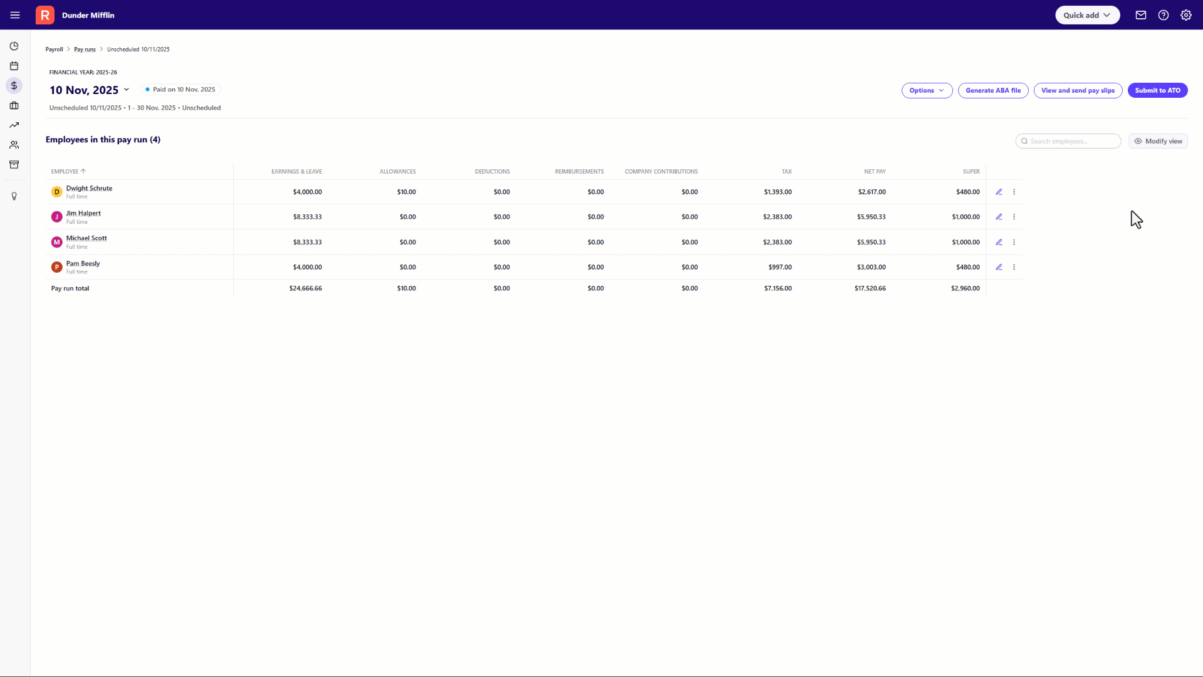Open the Options dropdown
The width and height of the screenshot is (1203, 677).
(927, 90)
